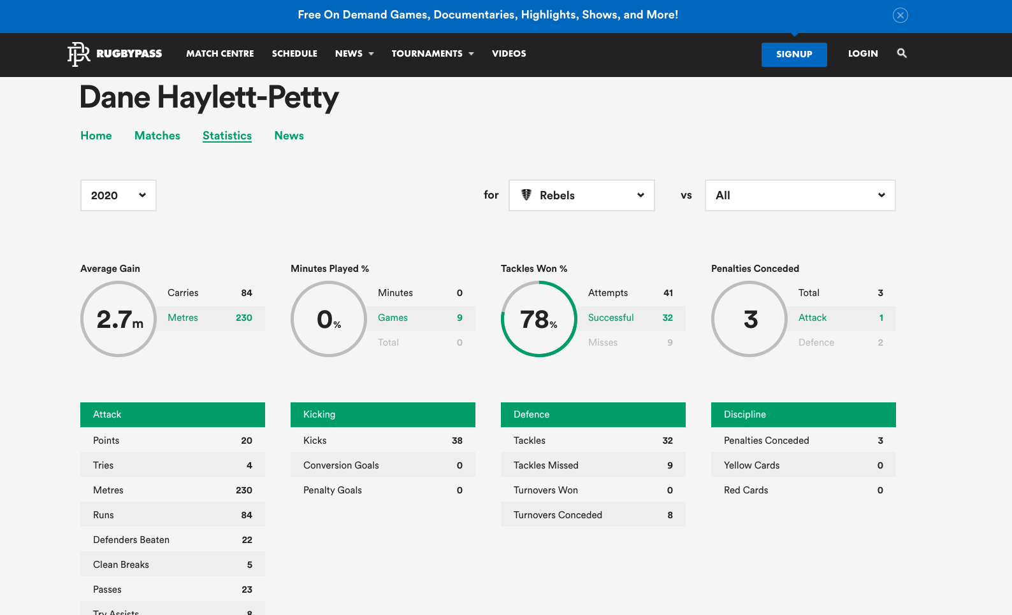Select Attempts row in Tackles Won
This screenshot has height=615, width=1012.
click(632, 293)
